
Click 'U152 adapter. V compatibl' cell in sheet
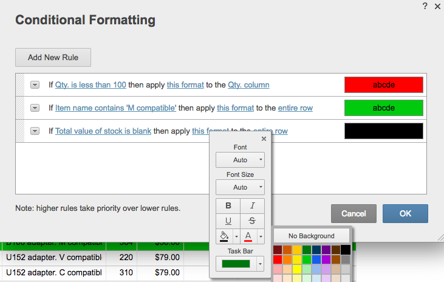point(54,257)
